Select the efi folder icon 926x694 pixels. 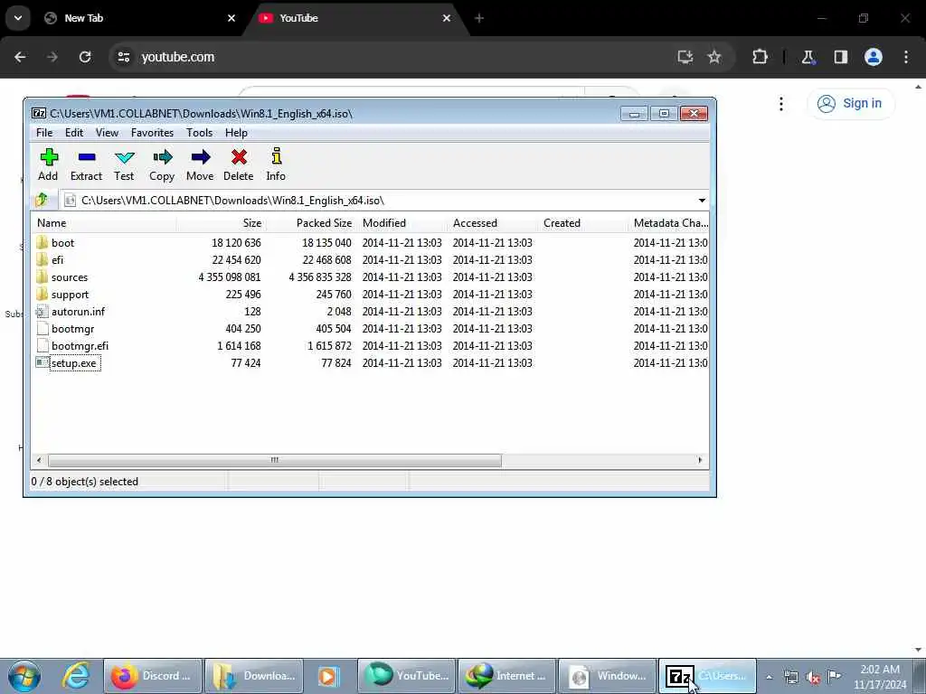click(42, 259)
